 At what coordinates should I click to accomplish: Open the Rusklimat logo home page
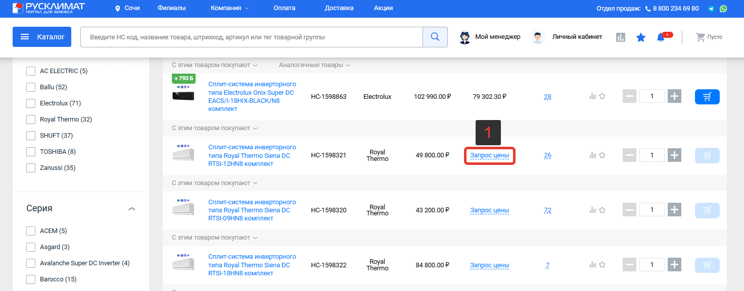pos(49,8)
